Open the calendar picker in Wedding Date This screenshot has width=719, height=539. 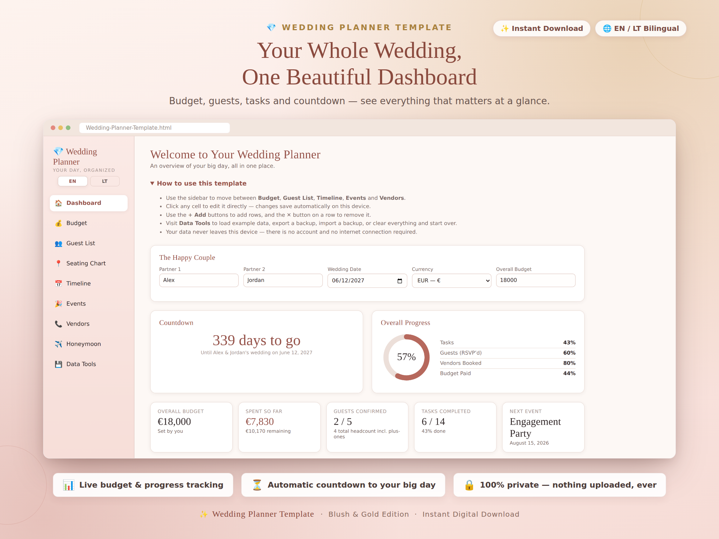(400, 281)
